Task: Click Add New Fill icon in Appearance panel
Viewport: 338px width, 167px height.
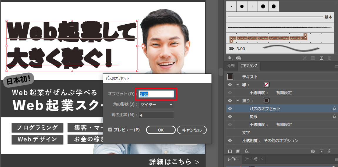Action: (x=238, y=151)
